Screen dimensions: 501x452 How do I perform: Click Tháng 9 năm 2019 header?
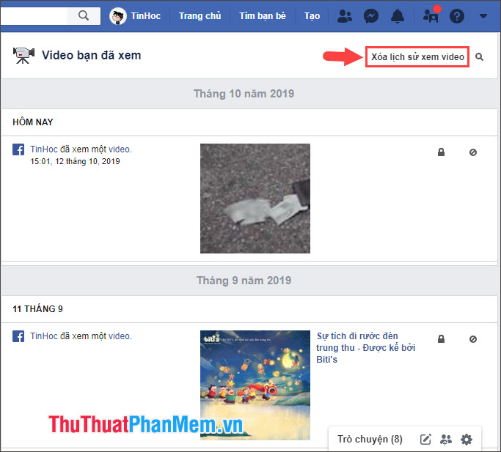244,281
